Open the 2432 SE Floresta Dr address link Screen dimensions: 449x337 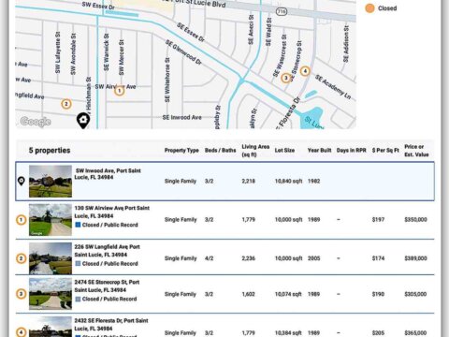pyautogui.click(x=111, y=325)
